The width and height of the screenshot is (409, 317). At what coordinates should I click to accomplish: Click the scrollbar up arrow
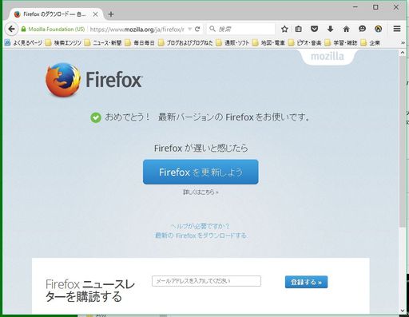tap(403, 53)
